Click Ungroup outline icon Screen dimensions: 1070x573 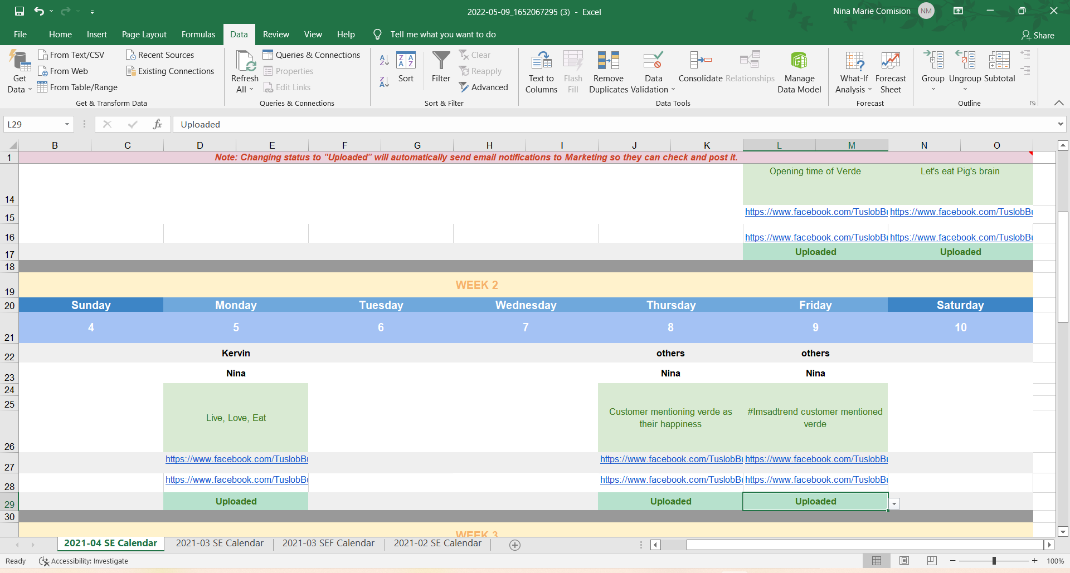(x=966, y=60)
